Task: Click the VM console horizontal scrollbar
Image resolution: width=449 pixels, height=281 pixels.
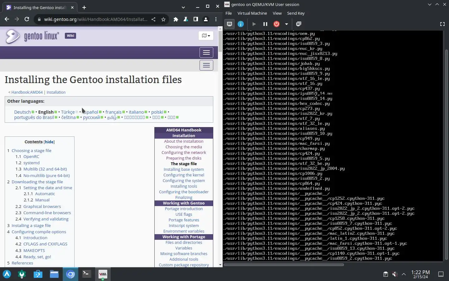Action: click(x=284, y=265)
